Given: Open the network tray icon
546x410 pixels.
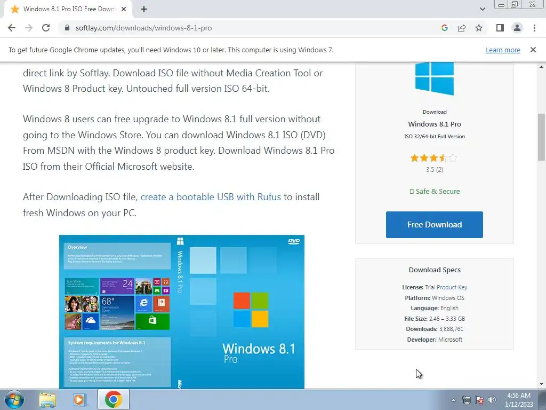Looking at the screenshot, I should [466, 400].
